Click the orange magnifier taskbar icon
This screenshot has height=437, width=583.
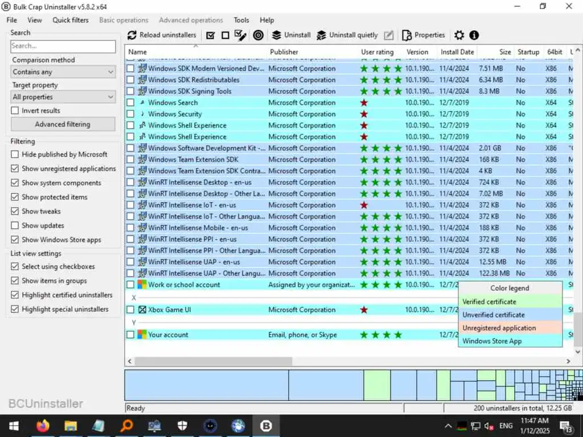(126, 426)
